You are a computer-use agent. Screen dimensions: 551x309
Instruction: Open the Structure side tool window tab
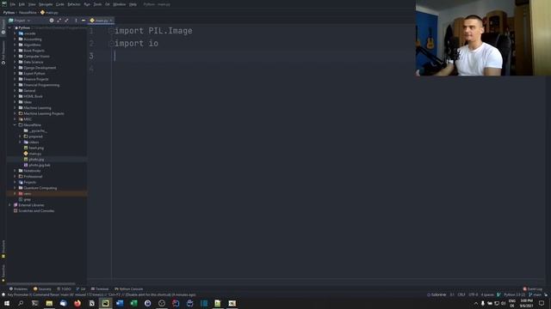[3, 249]
